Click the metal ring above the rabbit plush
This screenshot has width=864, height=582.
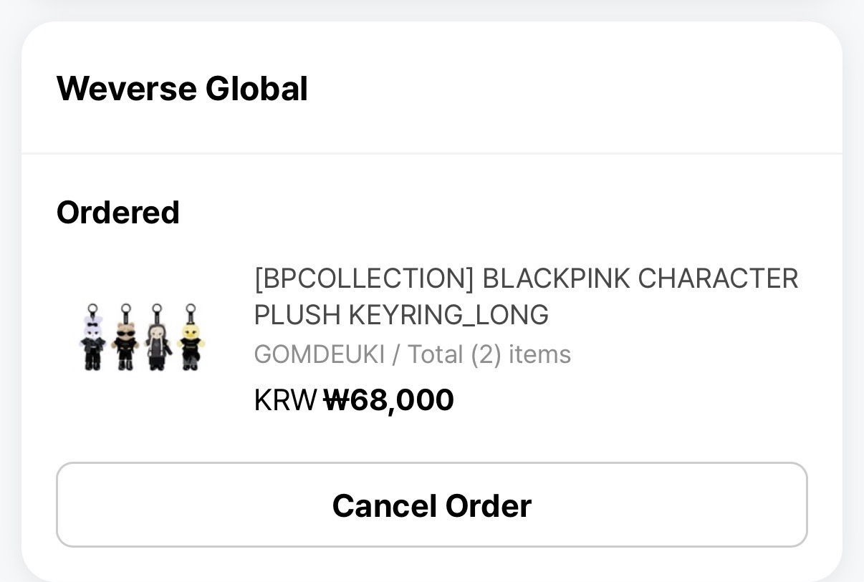click(x=92, y=309)
